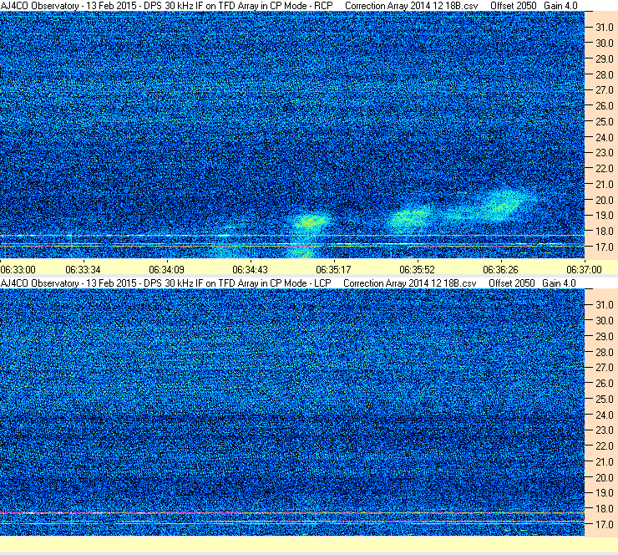618x555 pixels.
Task: Click the 21.0 frequency label in RCP panel
Action: pyautogui.click(x=604, y=185)
